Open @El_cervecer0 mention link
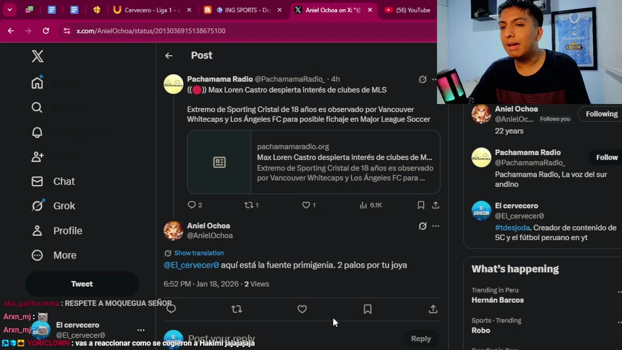The width and height of the screenshot is (622, 350). (191, 265)
